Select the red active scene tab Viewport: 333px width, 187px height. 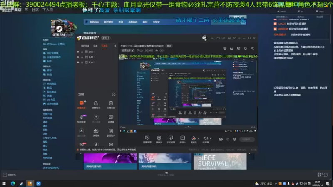click(x=104, y=46)
